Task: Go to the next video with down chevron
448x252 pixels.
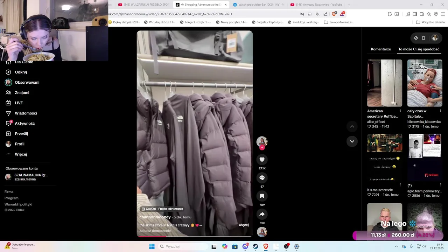Action: (352, 141)
